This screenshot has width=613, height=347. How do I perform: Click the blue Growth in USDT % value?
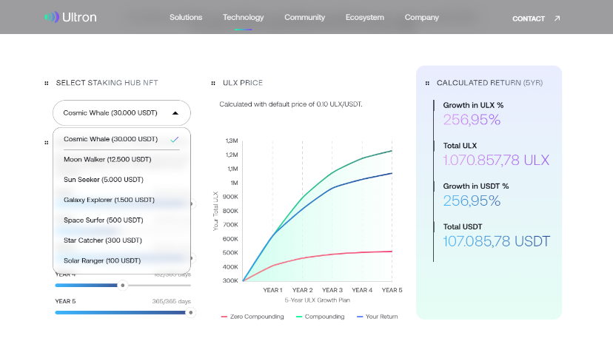pyautogui.click(x=472, y=201)
